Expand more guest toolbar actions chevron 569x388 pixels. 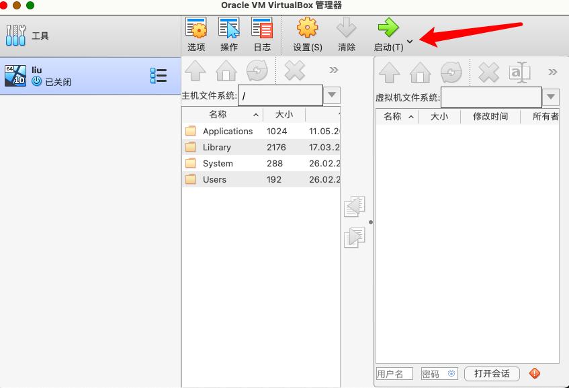point(552,72)
